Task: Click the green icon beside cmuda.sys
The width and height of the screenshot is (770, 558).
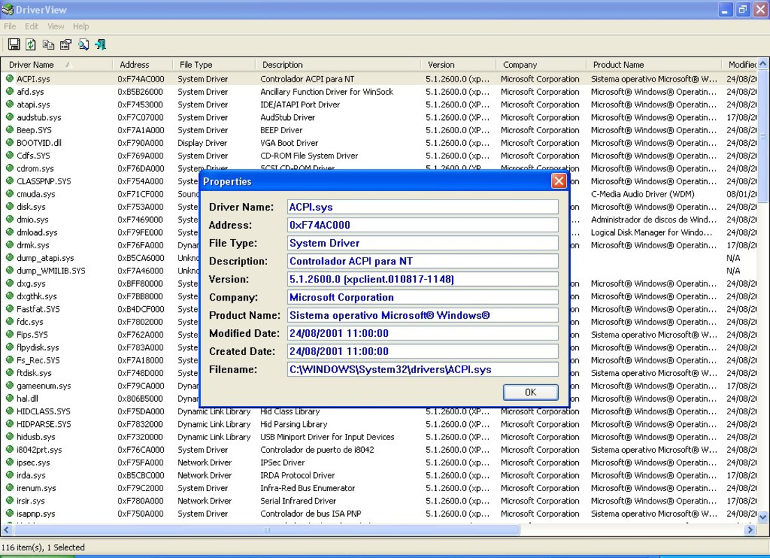Action: tap(9, 193)
